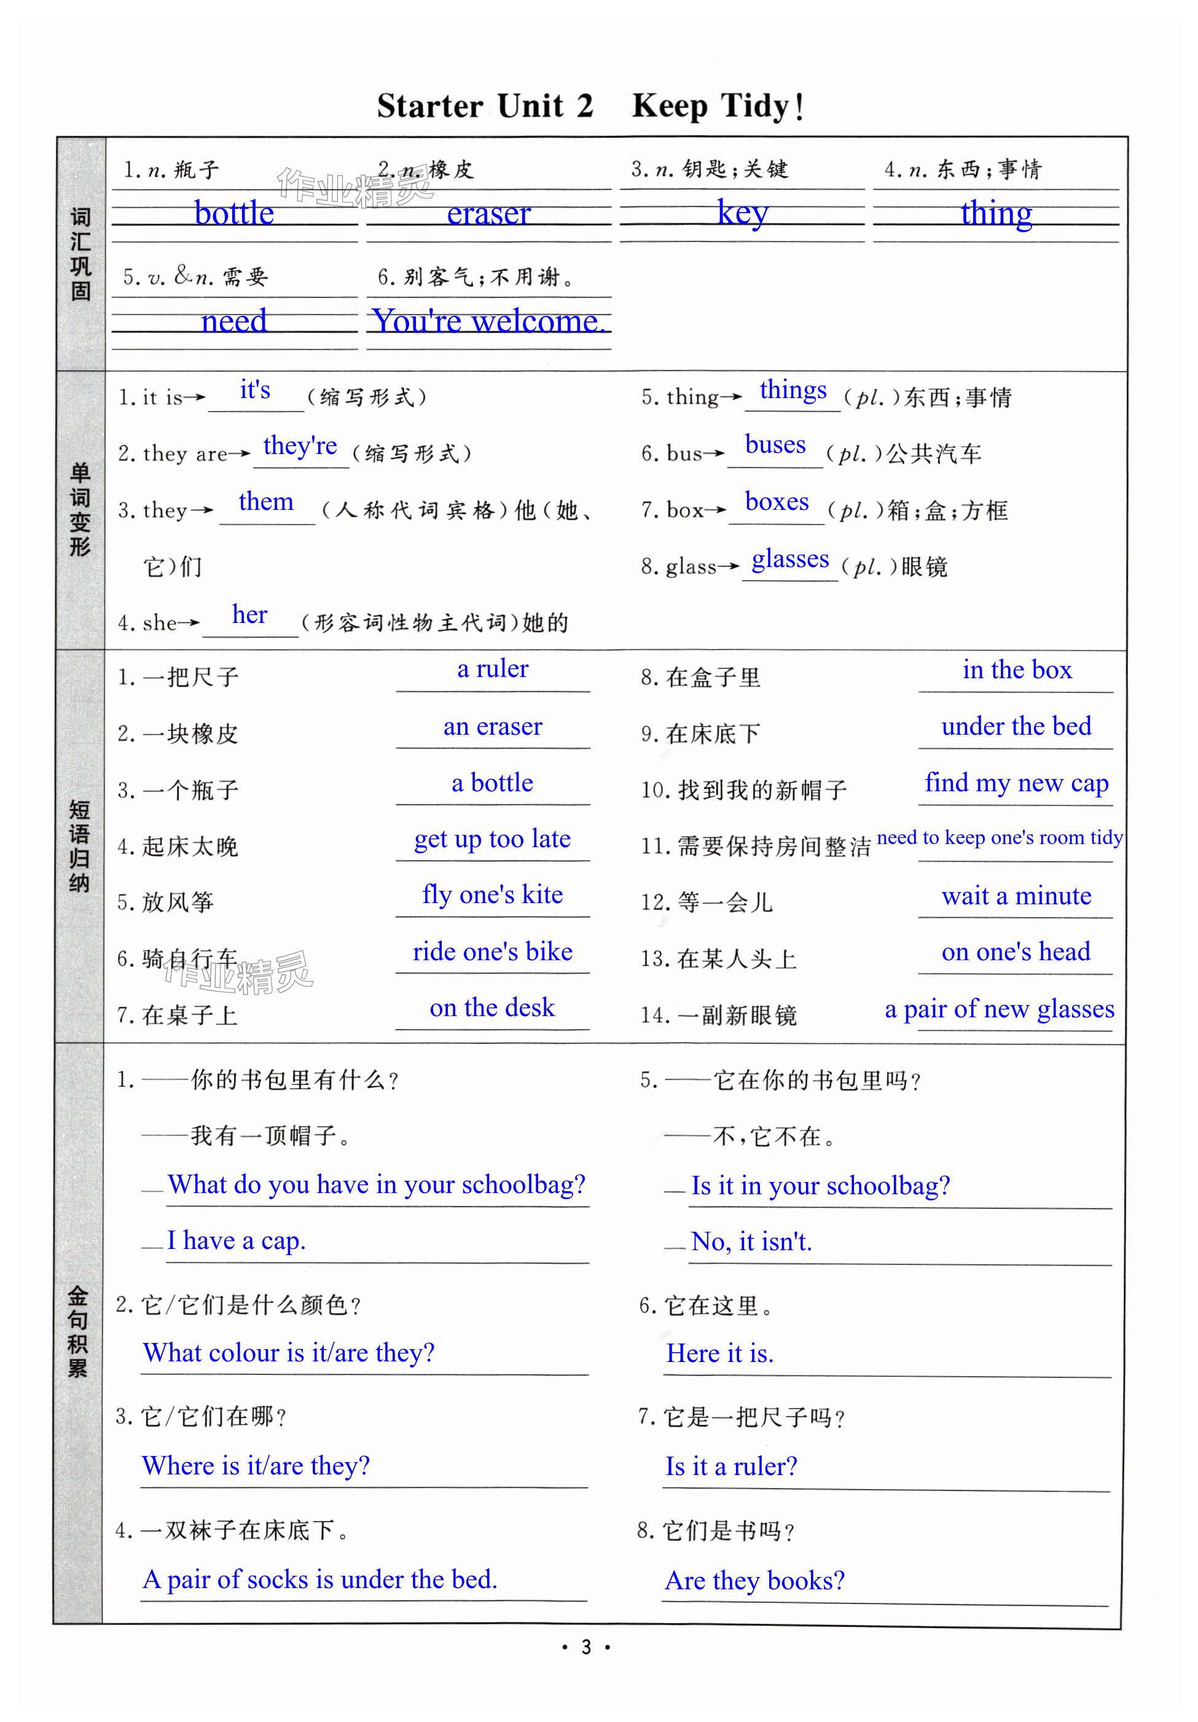The width and height of the screenshot is (1198, 1722).
Task: Select the phrase 'get up too late'
Action: click(x=492, y=839)
